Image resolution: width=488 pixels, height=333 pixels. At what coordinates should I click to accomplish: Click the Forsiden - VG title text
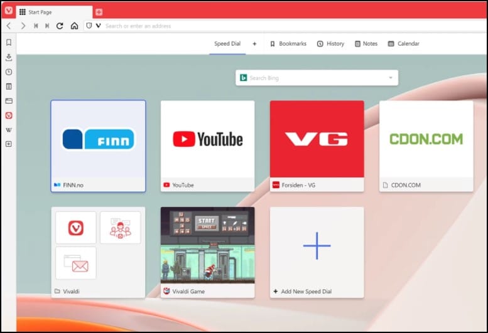(298, 185)
